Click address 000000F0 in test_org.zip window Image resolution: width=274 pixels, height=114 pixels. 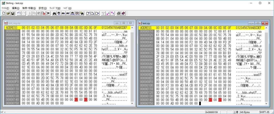pyautogui.click(x=12, y=82)
